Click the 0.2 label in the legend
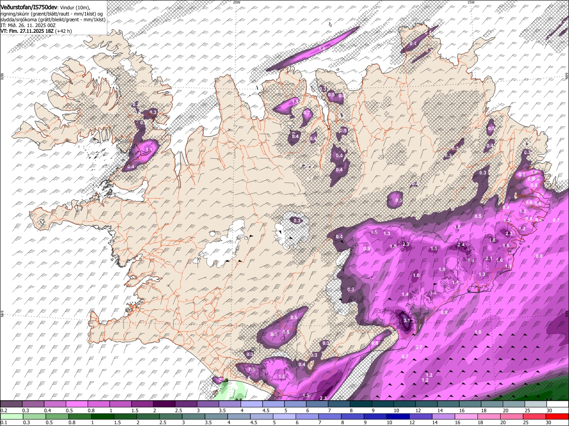Viewport: 569px width, 426px height. click(4, 410)
